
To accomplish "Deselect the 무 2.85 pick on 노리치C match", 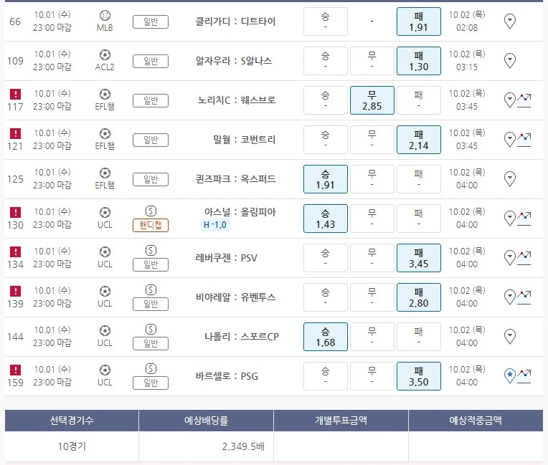I will tap(372, 100).
